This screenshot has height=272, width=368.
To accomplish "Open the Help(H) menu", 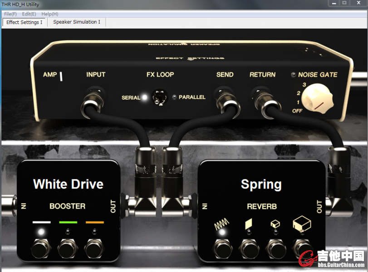I will coord(50,14).
